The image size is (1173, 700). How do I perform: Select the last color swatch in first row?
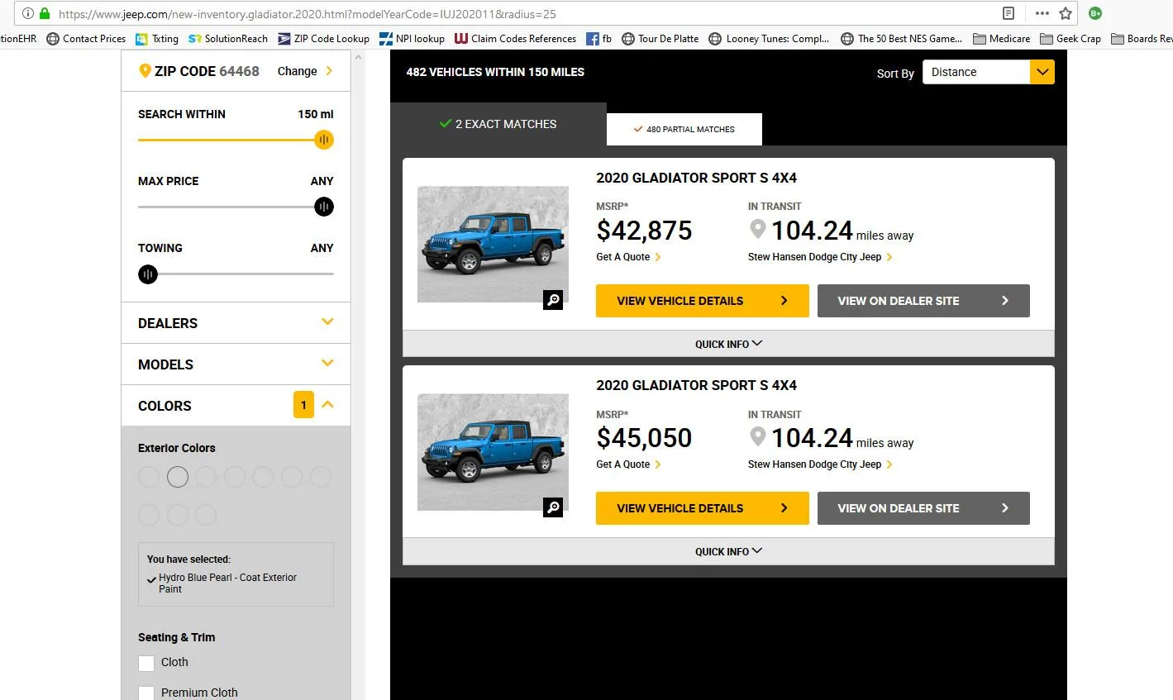321,477
